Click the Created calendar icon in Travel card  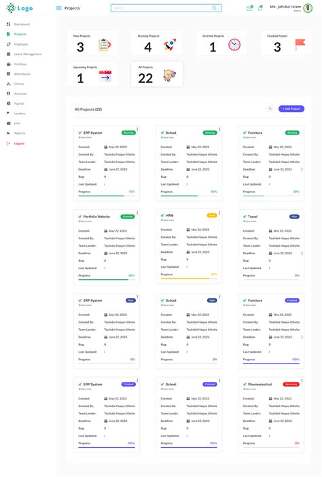point(270,231)
